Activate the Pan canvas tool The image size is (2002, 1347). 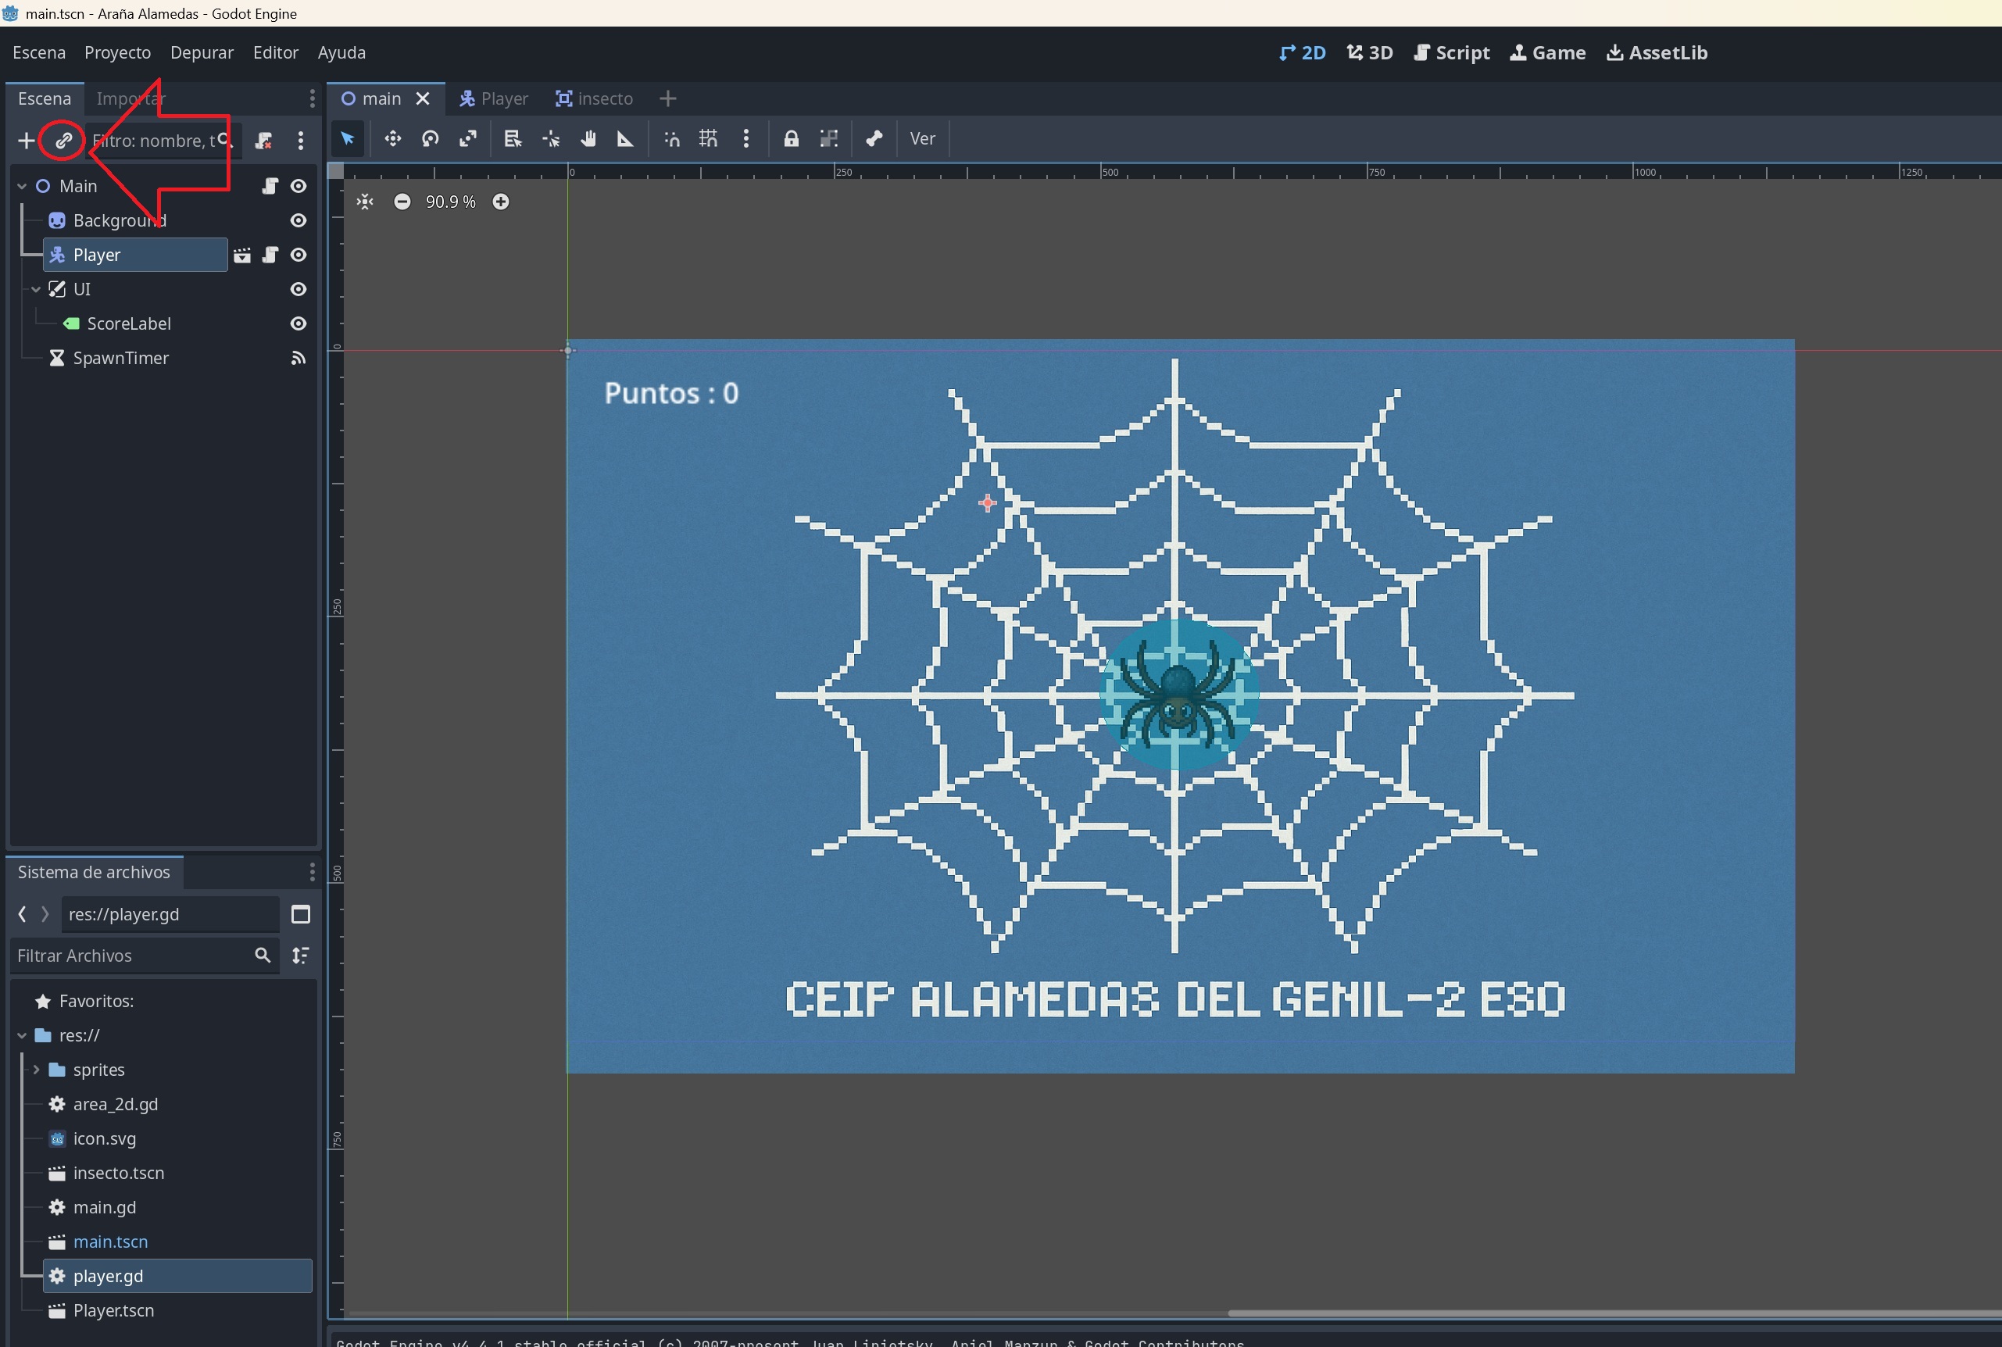pyautogui.click(x=588, y=138)
